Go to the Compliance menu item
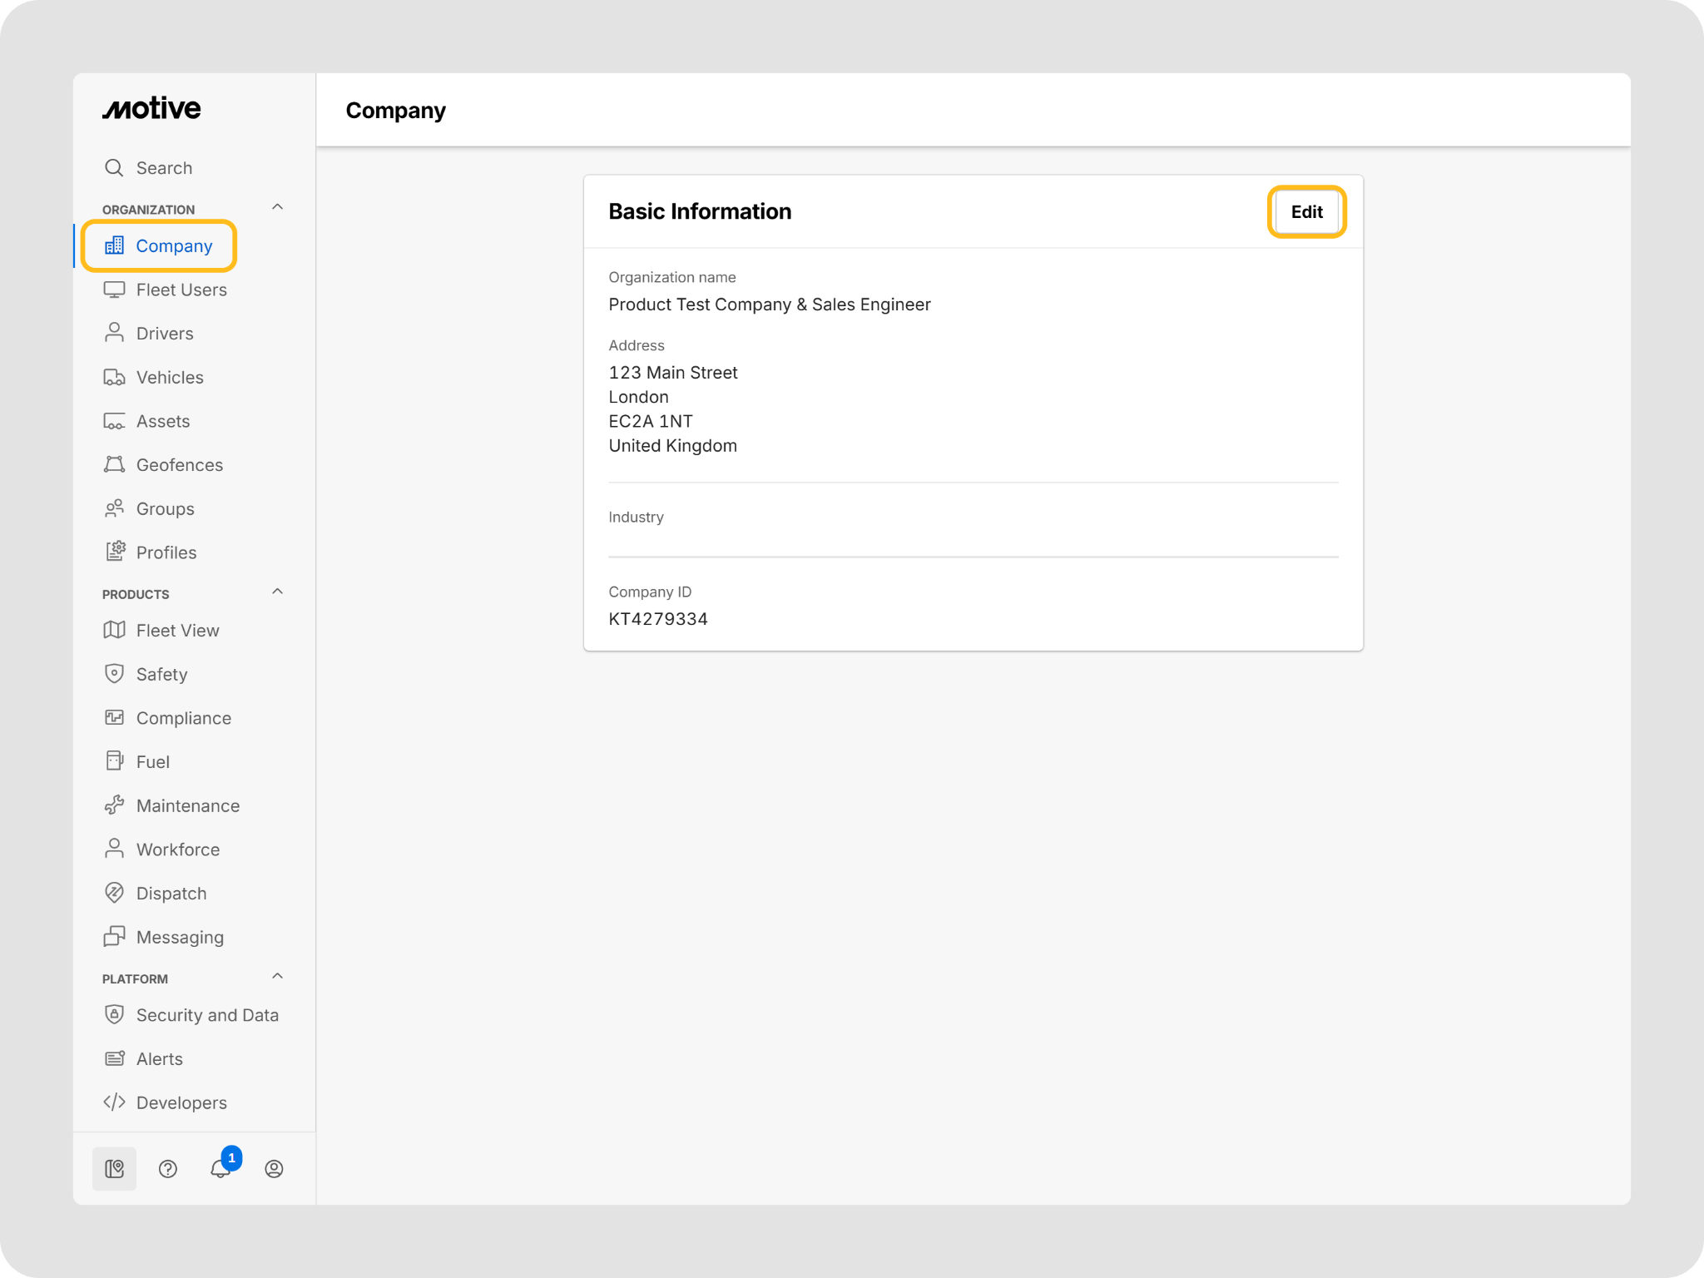 pos(183,718)
